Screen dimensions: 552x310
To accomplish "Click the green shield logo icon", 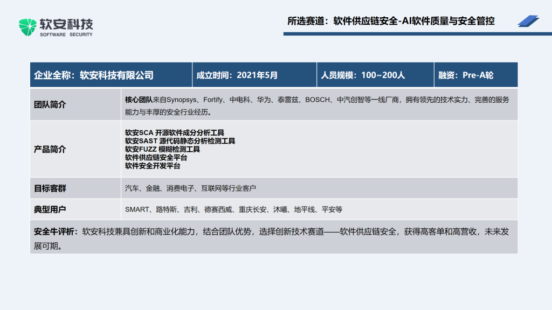I will pos(27,27).
